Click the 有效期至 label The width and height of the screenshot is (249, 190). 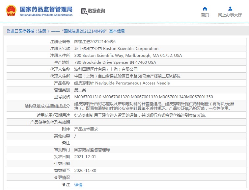62,171
